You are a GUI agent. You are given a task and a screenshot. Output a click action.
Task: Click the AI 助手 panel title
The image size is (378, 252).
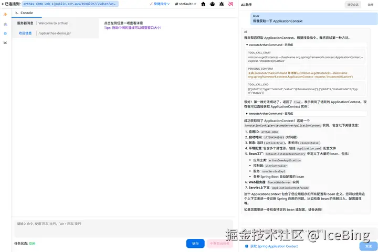(x=246, y=5)
